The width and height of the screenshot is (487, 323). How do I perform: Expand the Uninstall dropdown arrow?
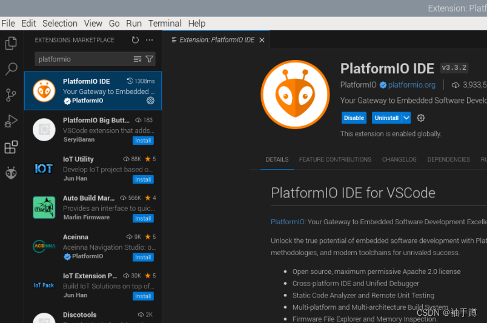point(406,118)
